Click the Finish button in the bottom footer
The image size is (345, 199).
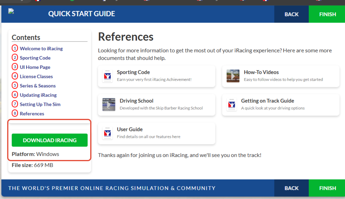pyautogui.click(x=327, y=188)
